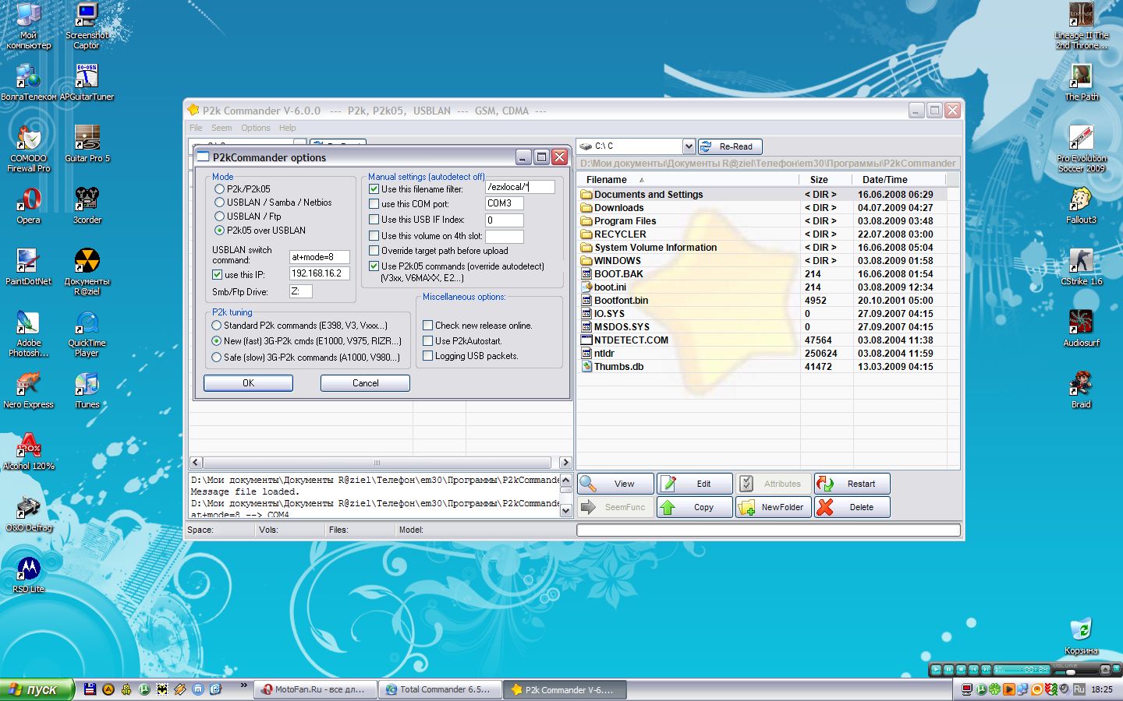Open the C:\ drive dropdown

coord(689,146)
